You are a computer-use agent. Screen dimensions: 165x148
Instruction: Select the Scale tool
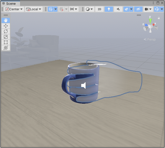6,37
